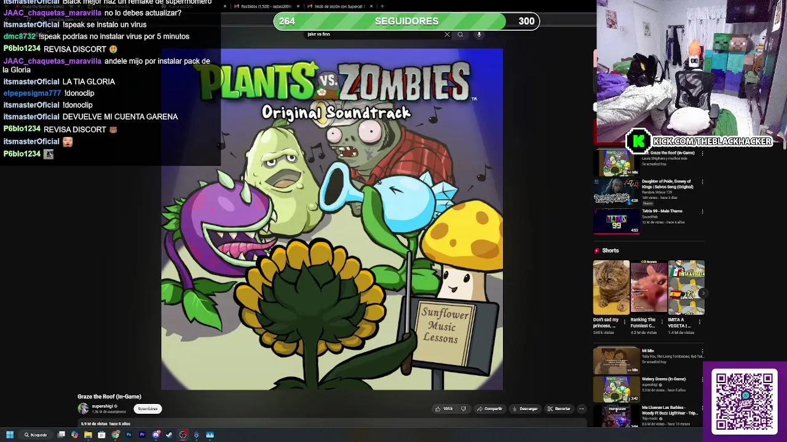Open options for Mi Mix playlist
The height and width of the screenshot is (442, 787).
click(x=702, y=352)
